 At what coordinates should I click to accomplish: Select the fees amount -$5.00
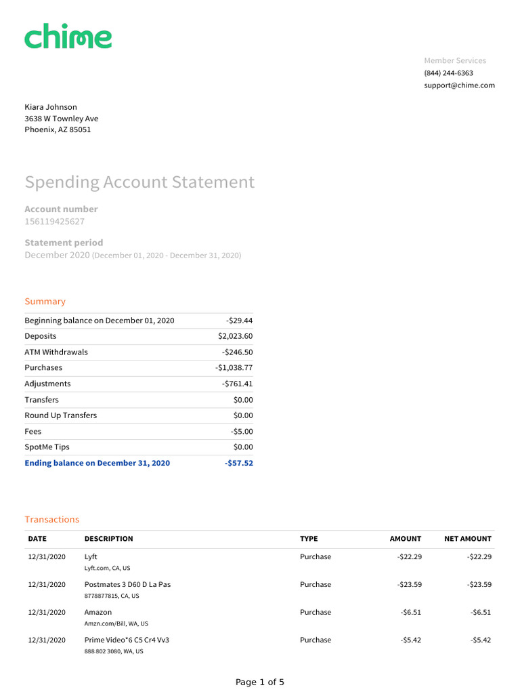[x=242, y=432]
